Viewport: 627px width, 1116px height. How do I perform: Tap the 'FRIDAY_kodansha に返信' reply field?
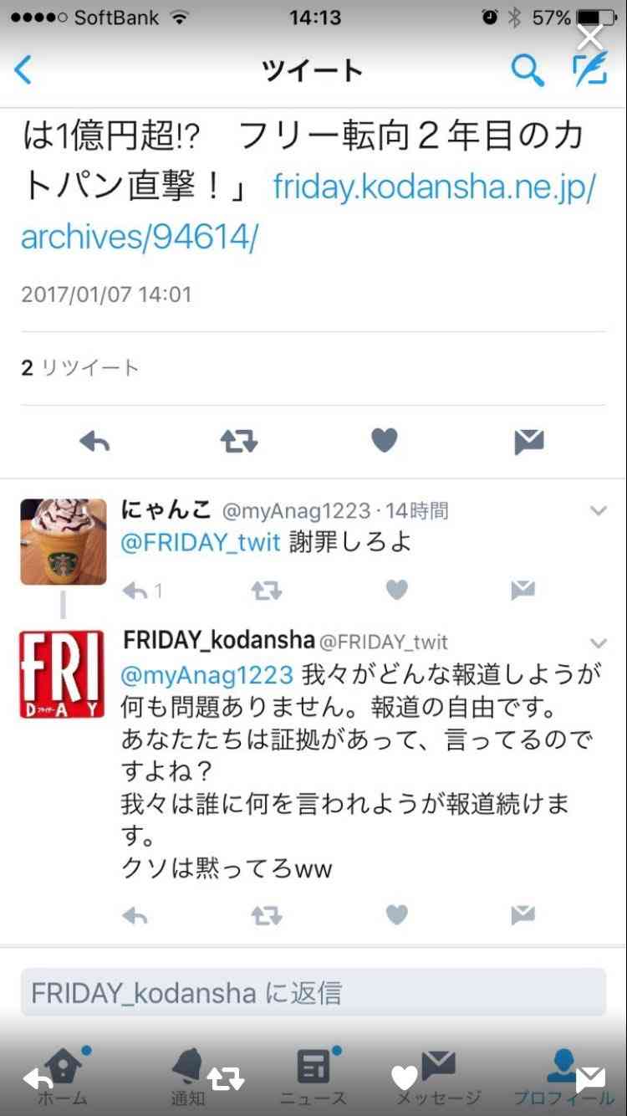point(313,993)
